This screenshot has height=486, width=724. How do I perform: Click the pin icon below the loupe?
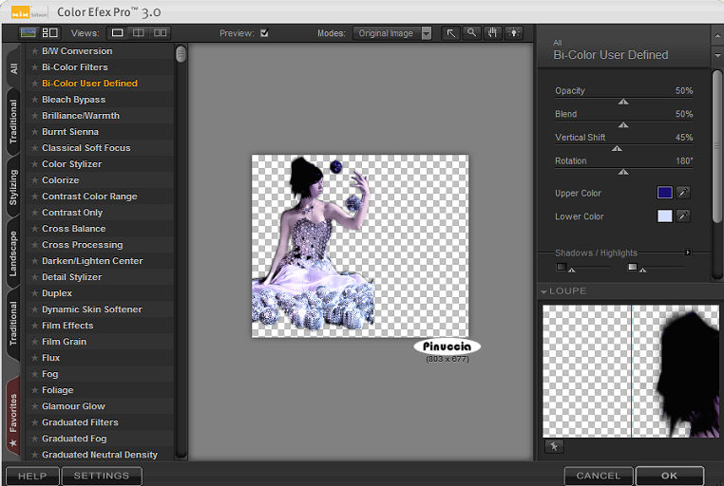pyautogui.click(x=554, y=446)
